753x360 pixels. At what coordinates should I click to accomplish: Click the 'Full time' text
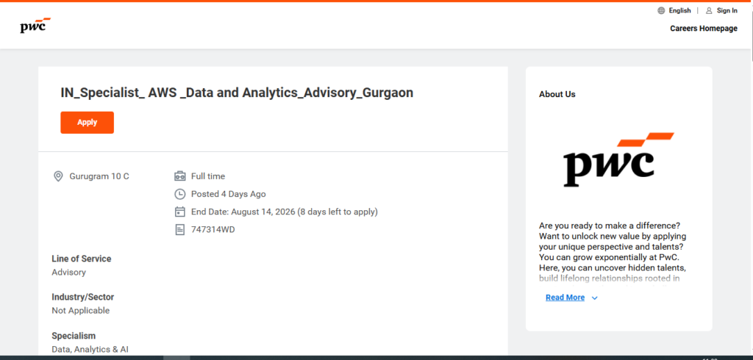click(208, 176)
